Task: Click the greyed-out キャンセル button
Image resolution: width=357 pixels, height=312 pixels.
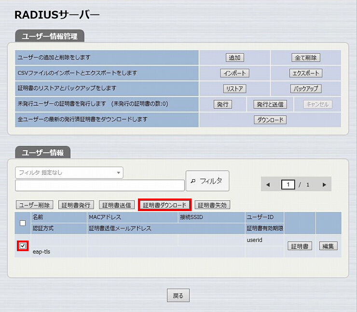Action: [x=317, y=104]
